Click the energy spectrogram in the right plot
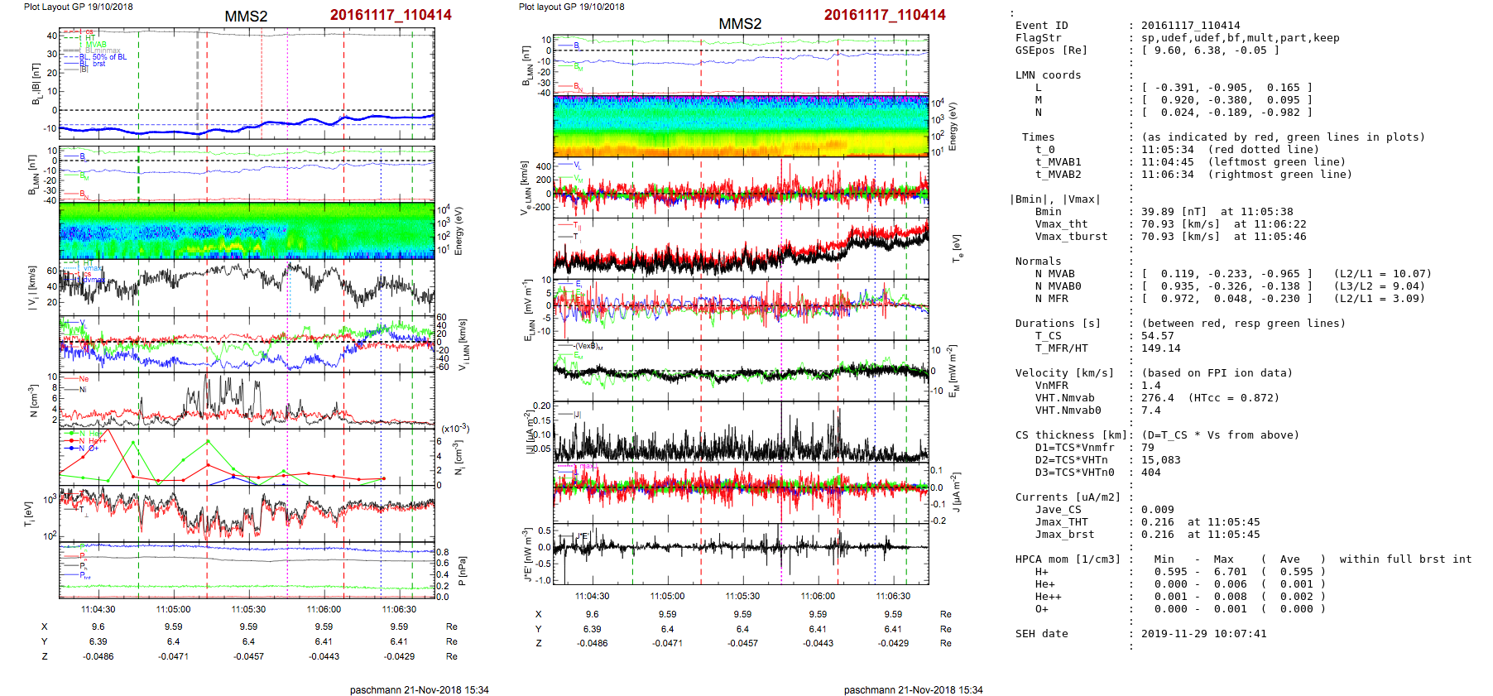Screen dimensions: 1493x696 point(741,126)
